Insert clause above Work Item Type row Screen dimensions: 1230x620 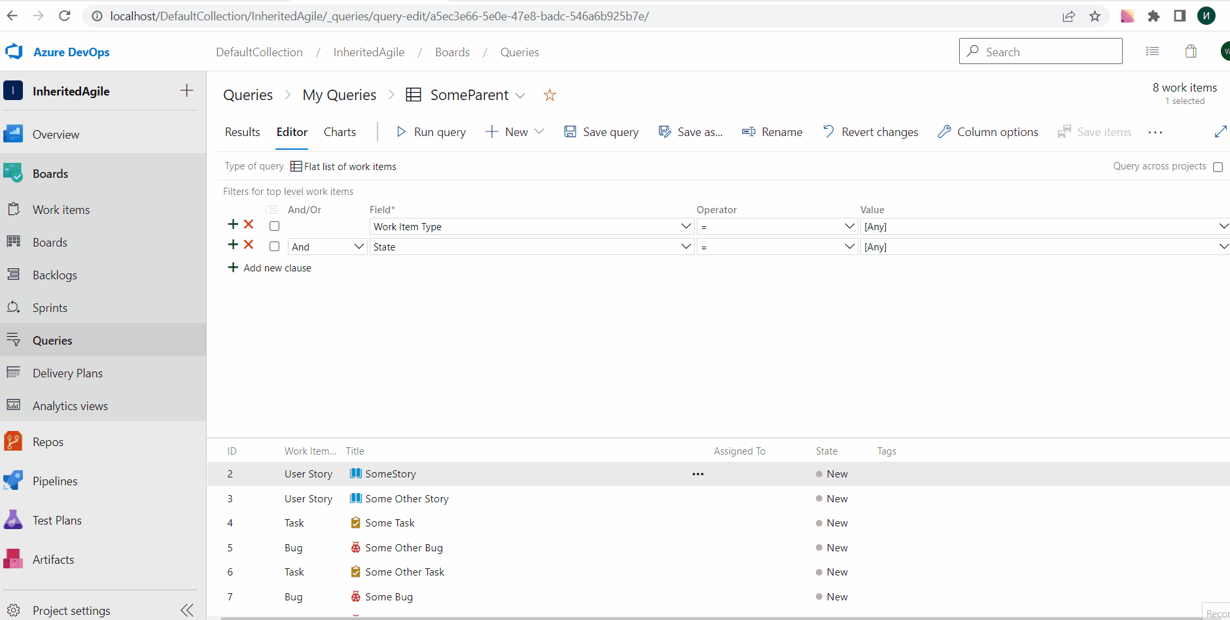[233, 224]
